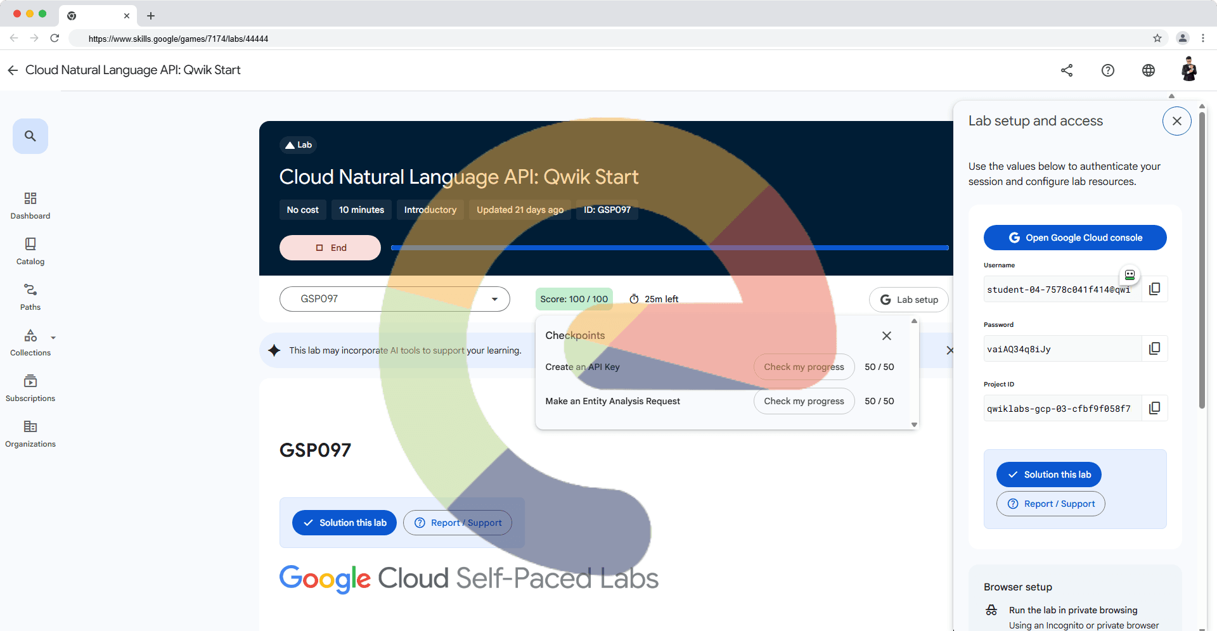Viewport: 1217px width, 631px height.
Task: Click Report / Support in side panel
Action: (x=1051, y=504)
